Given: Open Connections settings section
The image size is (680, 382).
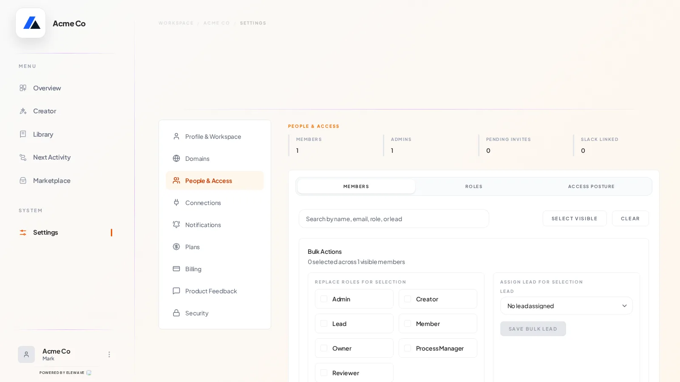Looking at the screenshot, I should [215, 202].
